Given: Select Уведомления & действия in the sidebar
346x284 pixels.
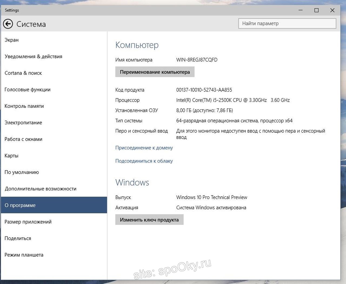Looking at the screenshot, I should click(x=54, y=56).
